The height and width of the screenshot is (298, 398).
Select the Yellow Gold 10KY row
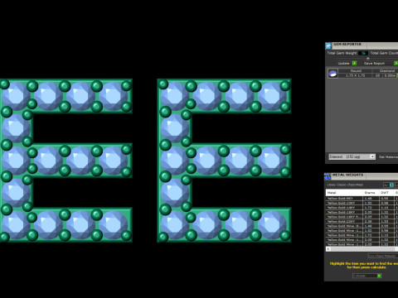pyautogui.click(x=362, y=203)
